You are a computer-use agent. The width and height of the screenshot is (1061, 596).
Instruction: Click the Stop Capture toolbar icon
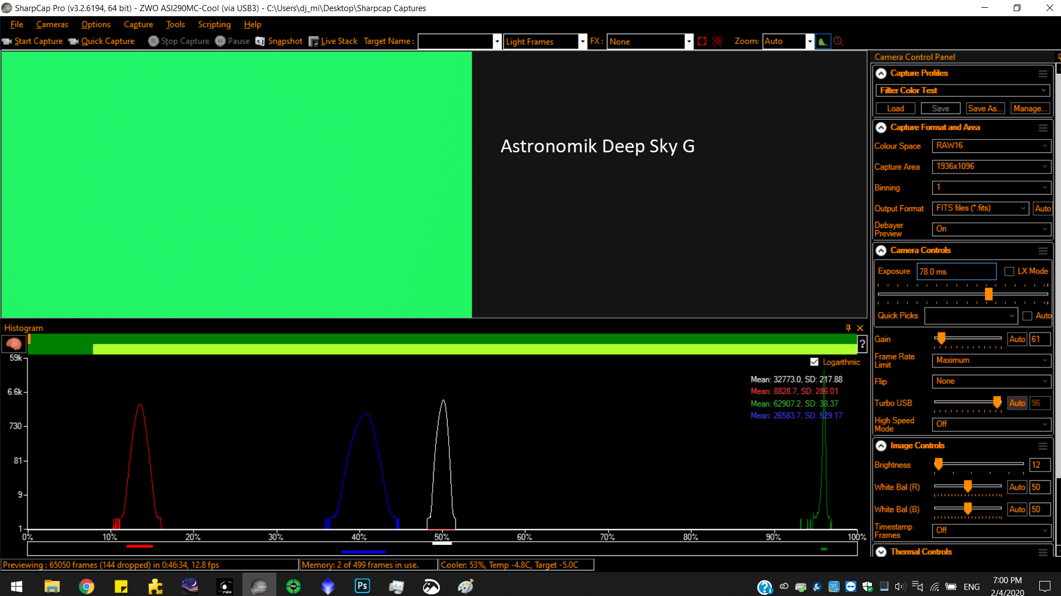click(x=153, y=41)
